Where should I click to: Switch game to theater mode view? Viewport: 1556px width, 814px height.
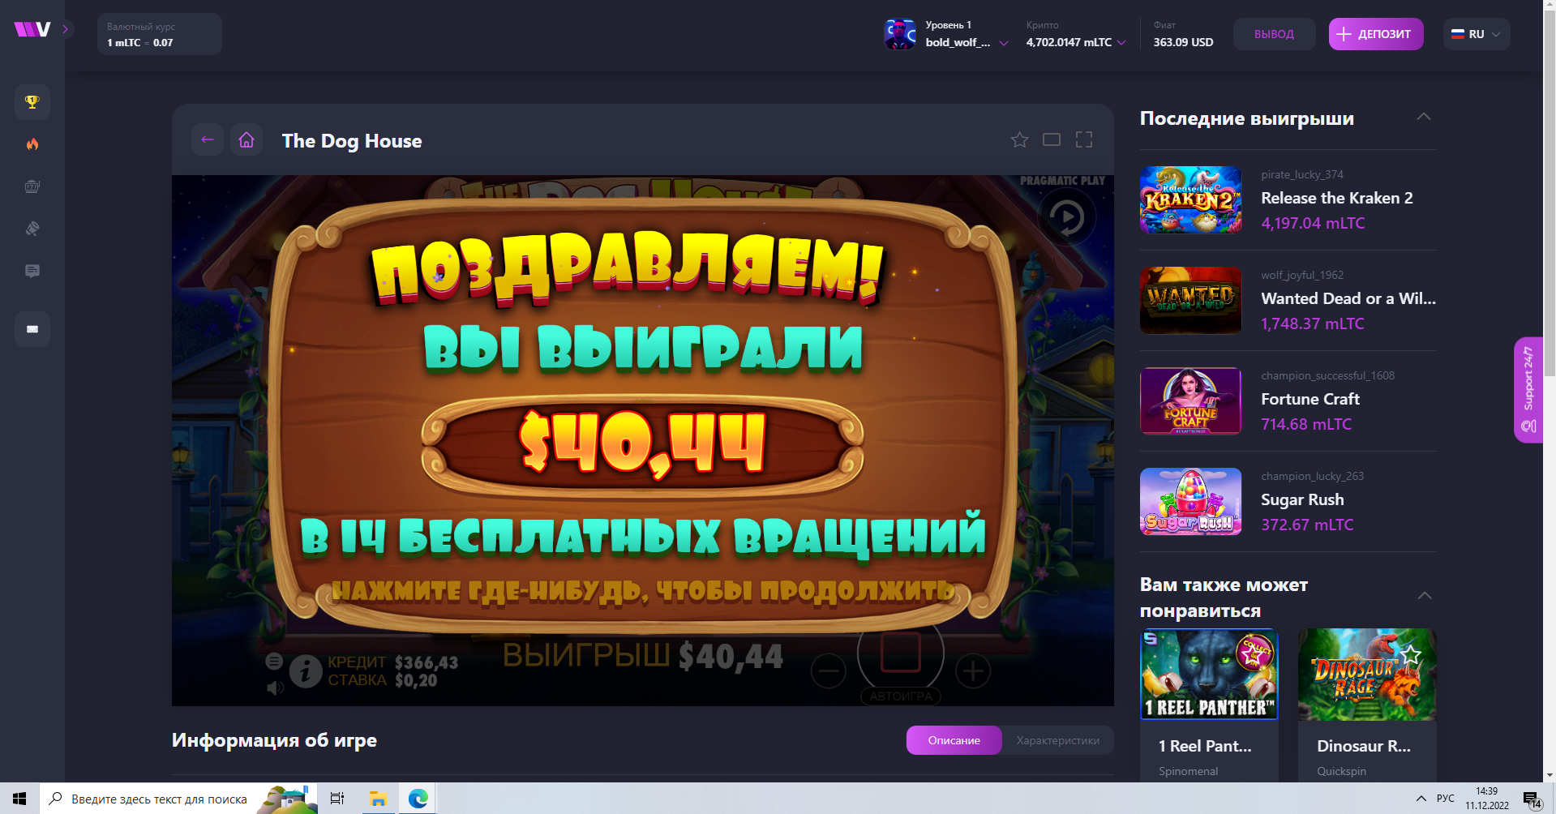pyautogui.click(x=1052, y=140)
